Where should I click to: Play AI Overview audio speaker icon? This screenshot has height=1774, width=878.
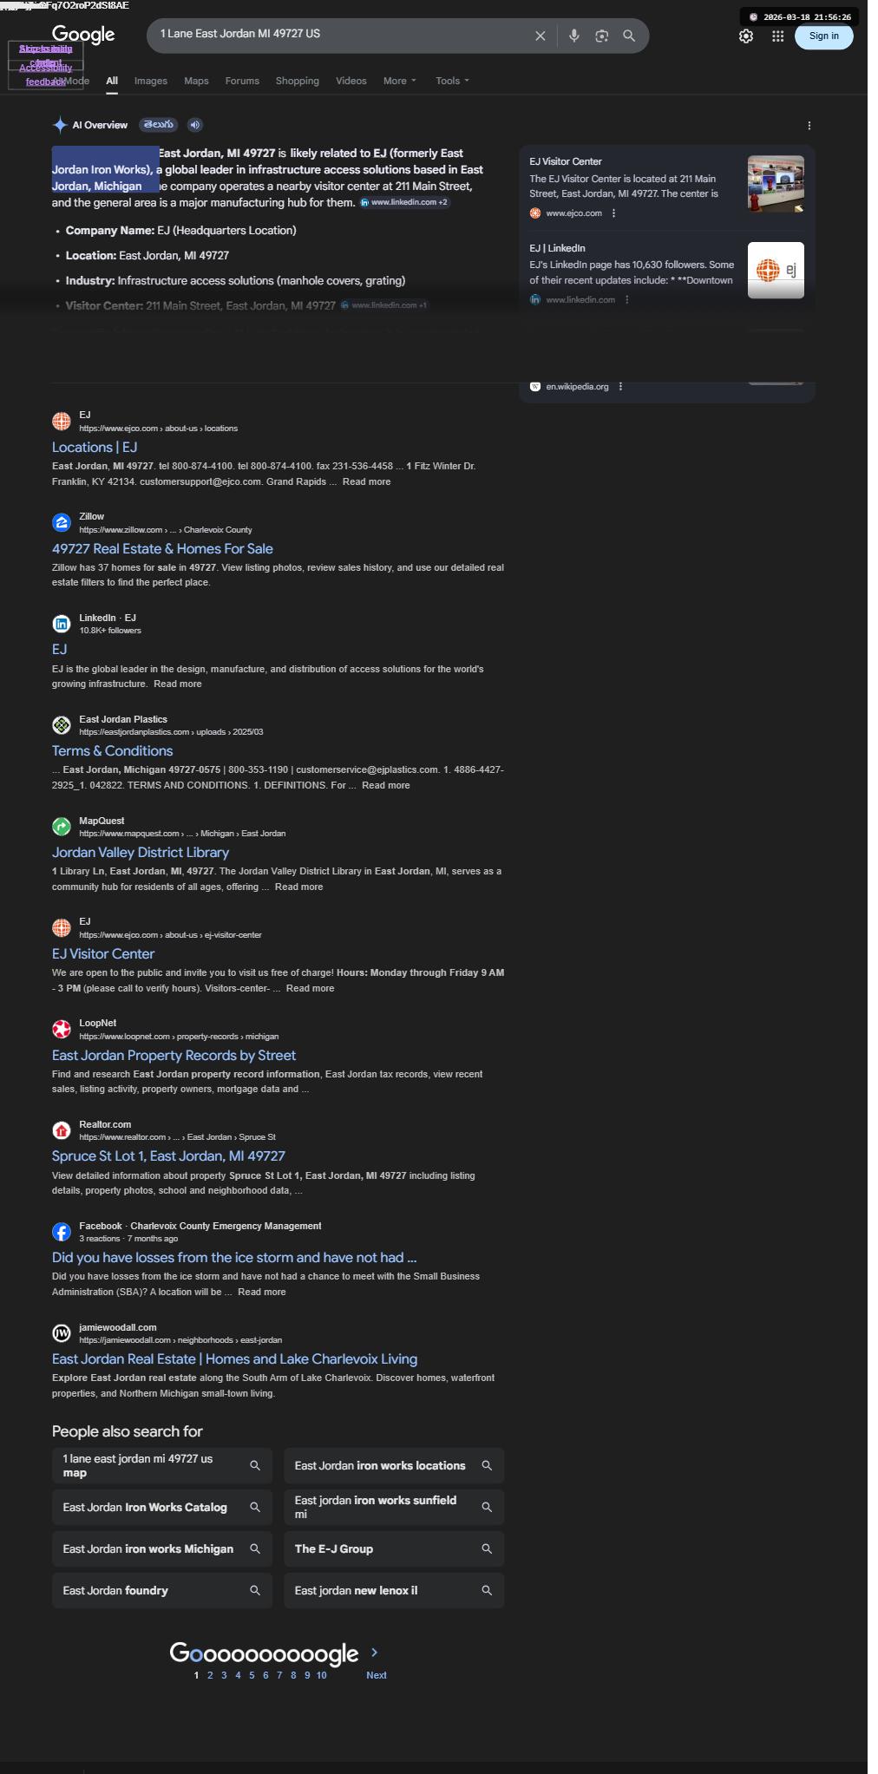click(195, 125)
